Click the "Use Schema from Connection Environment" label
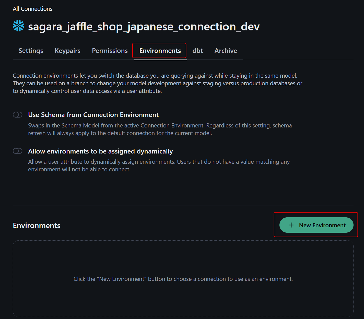The image size is (364, 319). [93, 115]
